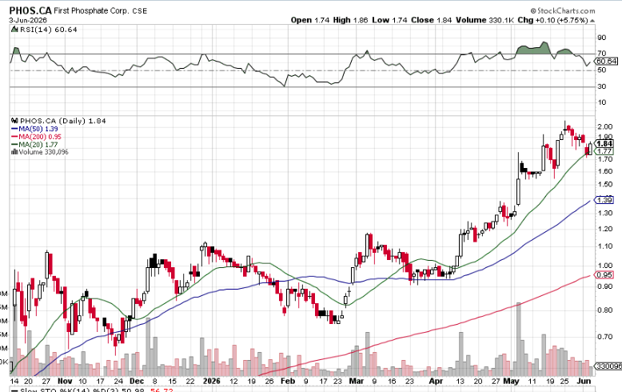This screenshot has height=392, width=622.
Task: Click the Feb month label on date axis
Action: pyautogui.click(x=288, y=381)
